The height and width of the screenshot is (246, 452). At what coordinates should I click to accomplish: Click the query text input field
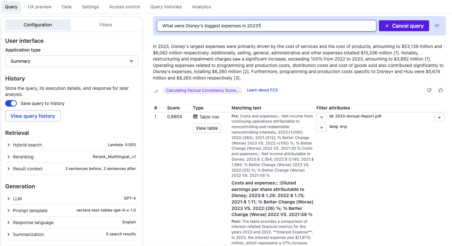[x=266, y=26]
